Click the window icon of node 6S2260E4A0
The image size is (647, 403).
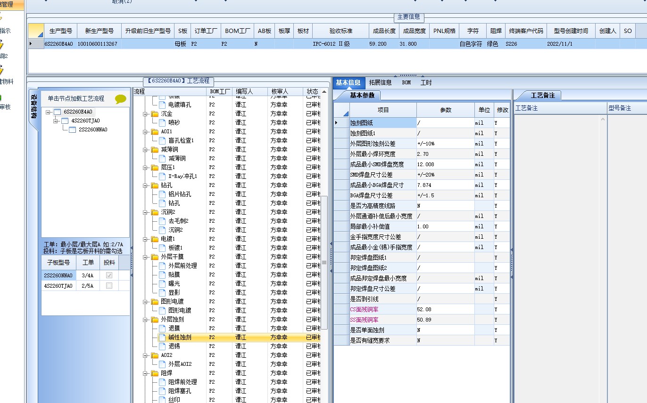58,112
